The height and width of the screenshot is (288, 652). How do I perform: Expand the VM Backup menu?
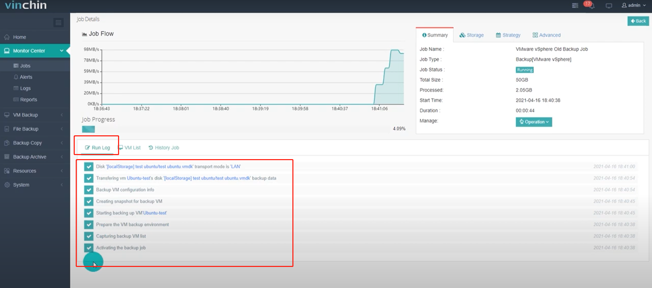[x=35, y=115]
